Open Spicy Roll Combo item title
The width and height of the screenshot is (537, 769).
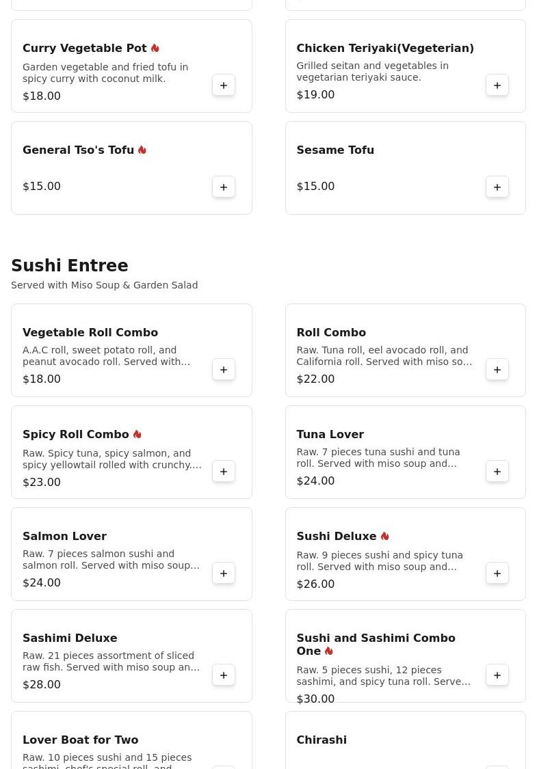pyautogui.click(x=76, y=435)
